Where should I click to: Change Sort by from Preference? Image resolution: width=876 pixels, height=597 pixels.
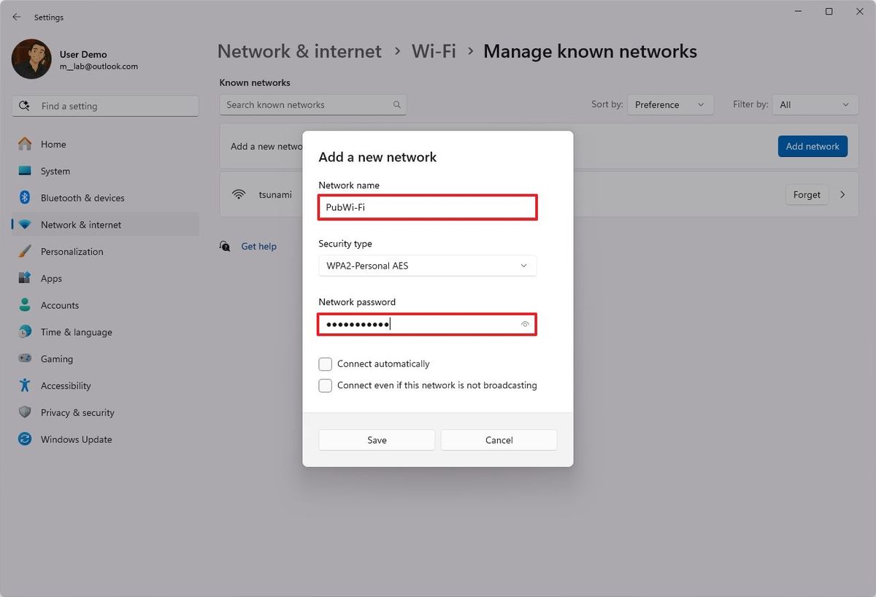669,104
